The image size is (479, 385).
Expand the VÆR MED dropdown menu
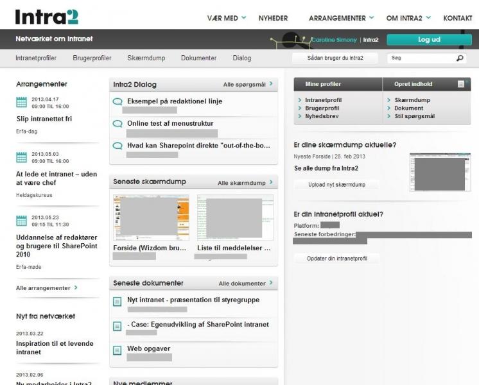[x=227, y=18]
